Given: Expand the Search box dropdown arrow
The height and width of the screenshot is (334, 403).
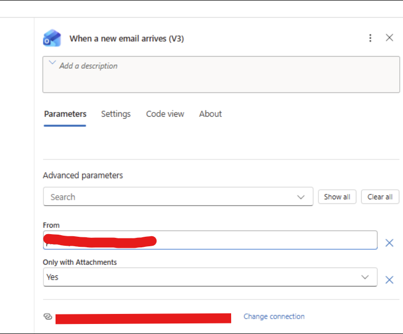Looking at the screenshot, I should point(301,197).
